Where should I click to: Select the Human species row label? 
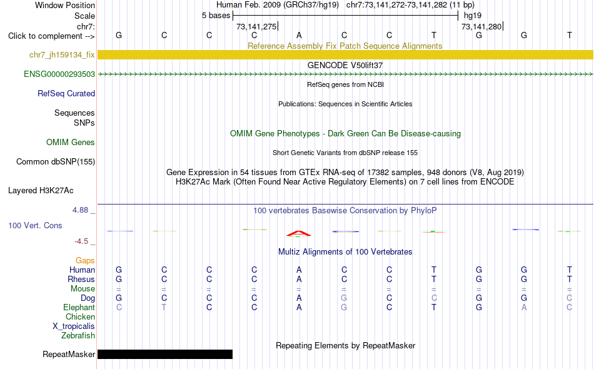82,270
